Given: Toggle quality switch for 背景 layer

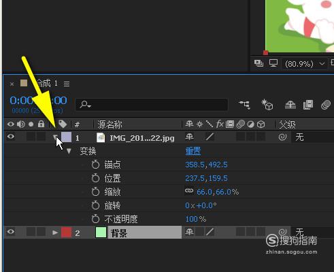Looking at the screenshot, I should (x=210, y=232).
